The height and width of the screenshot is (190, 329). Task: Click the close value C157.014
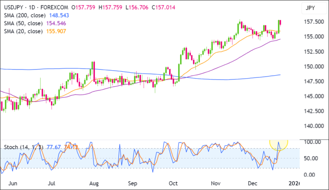click(164, 8)
